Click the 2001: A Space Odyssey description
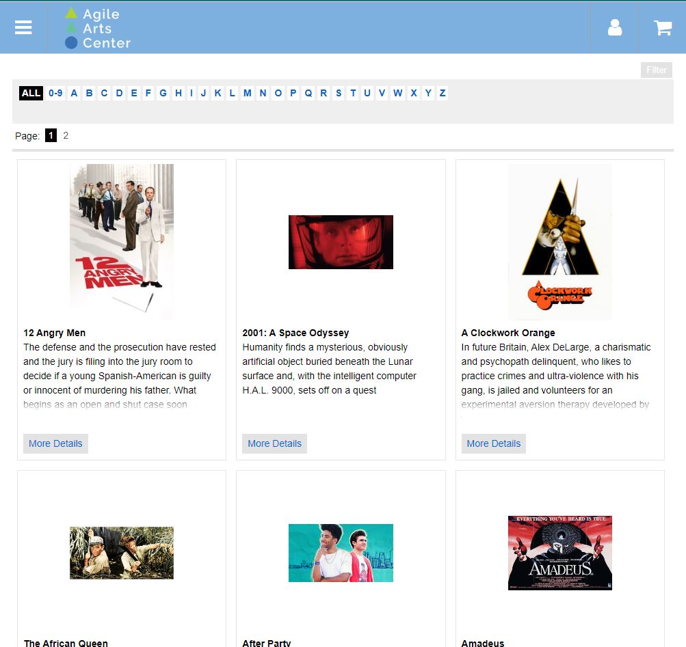 click(330, 368)
